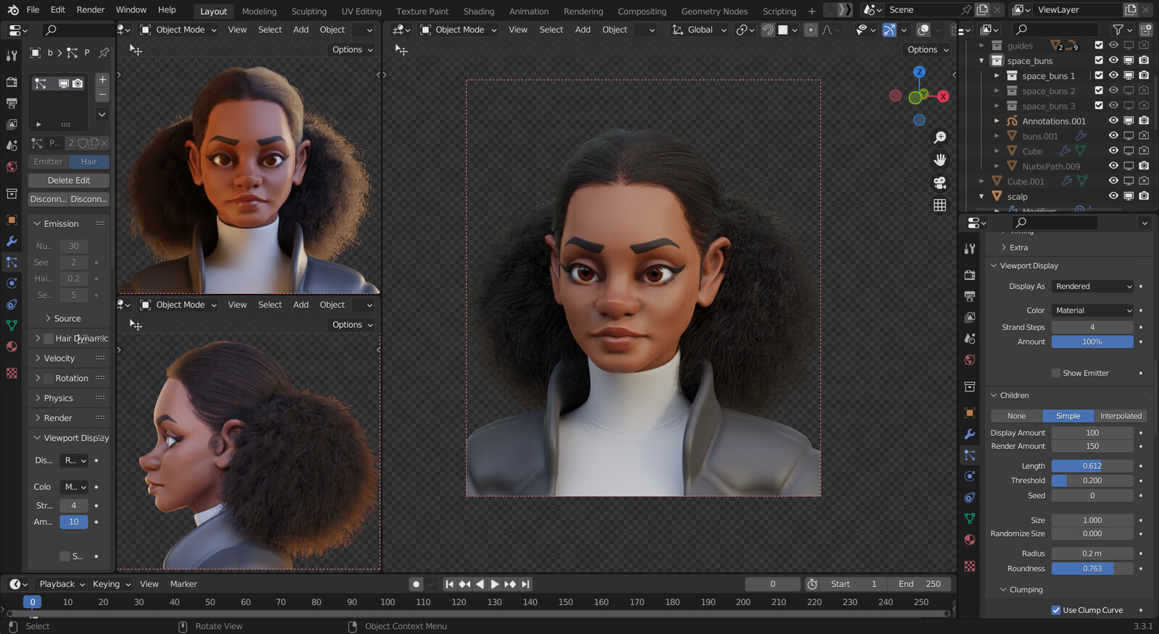Open the Window menu in top bar
The image size is (1159, 634).
pos(131,10)
